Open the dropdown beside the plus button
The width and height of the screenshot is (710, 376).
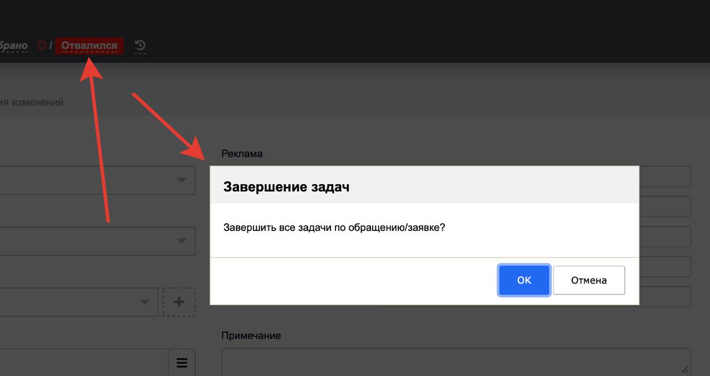(145, 302)
